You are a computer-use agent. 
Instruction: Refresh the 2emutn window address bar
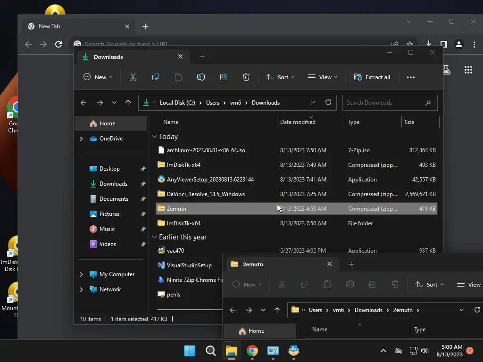[x=477, y=310]
